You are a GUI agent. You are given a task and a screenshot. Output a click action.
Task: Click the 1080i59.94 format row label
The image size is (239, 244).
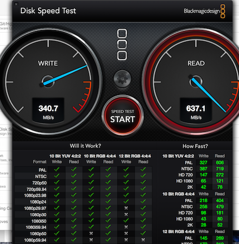[36, 227]
